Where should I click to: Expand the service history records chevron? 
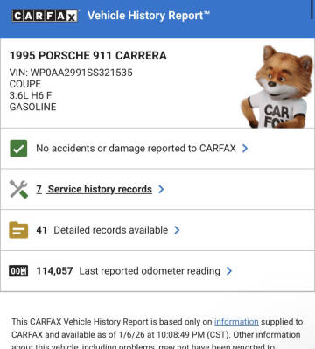coord(161,189)
